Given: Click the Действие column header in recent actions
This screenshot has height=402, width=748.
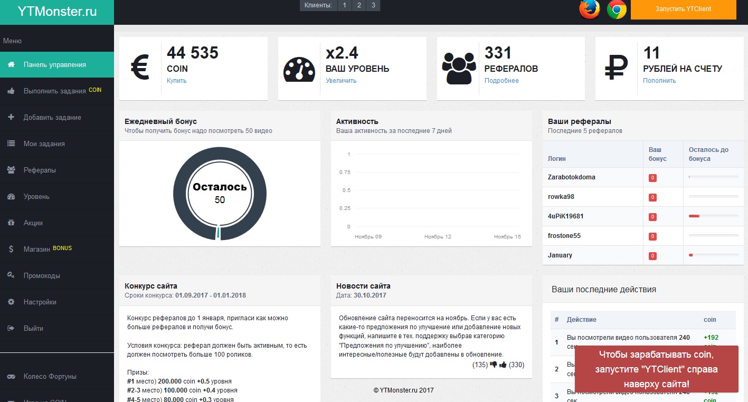Looking at the screenshot, I should pos(582,320).
